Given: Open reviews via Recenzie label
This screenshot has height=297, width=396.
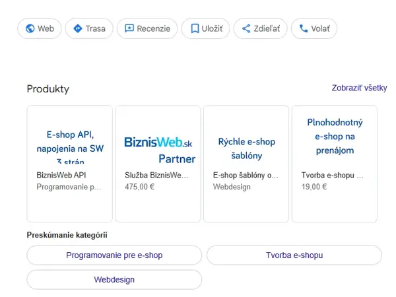Looking at the screenshot, I should pos(154,28).
